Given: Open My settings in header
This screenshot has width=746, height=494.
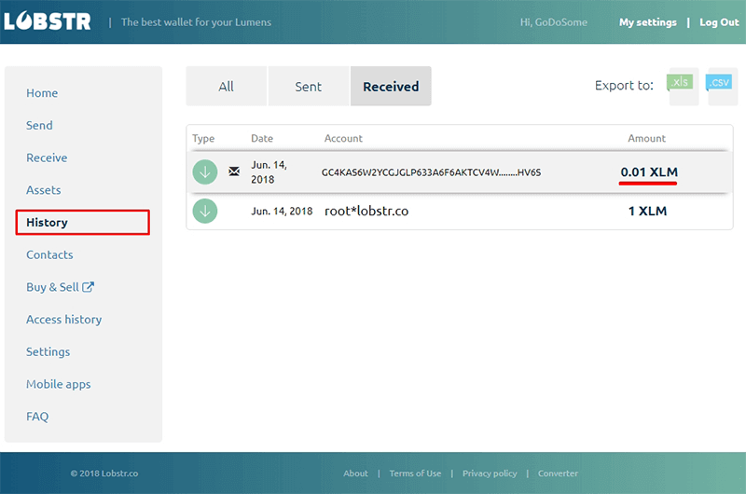Looking at the screenshot, I should (647, 22).
